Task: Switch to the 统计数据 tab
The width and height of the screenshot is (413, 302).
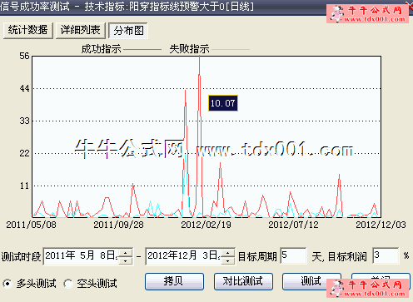Action: 27,30
